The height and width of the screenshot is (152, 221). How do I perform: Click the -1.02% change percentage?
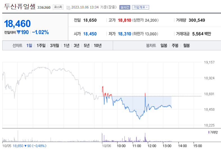tap(40, 32)
